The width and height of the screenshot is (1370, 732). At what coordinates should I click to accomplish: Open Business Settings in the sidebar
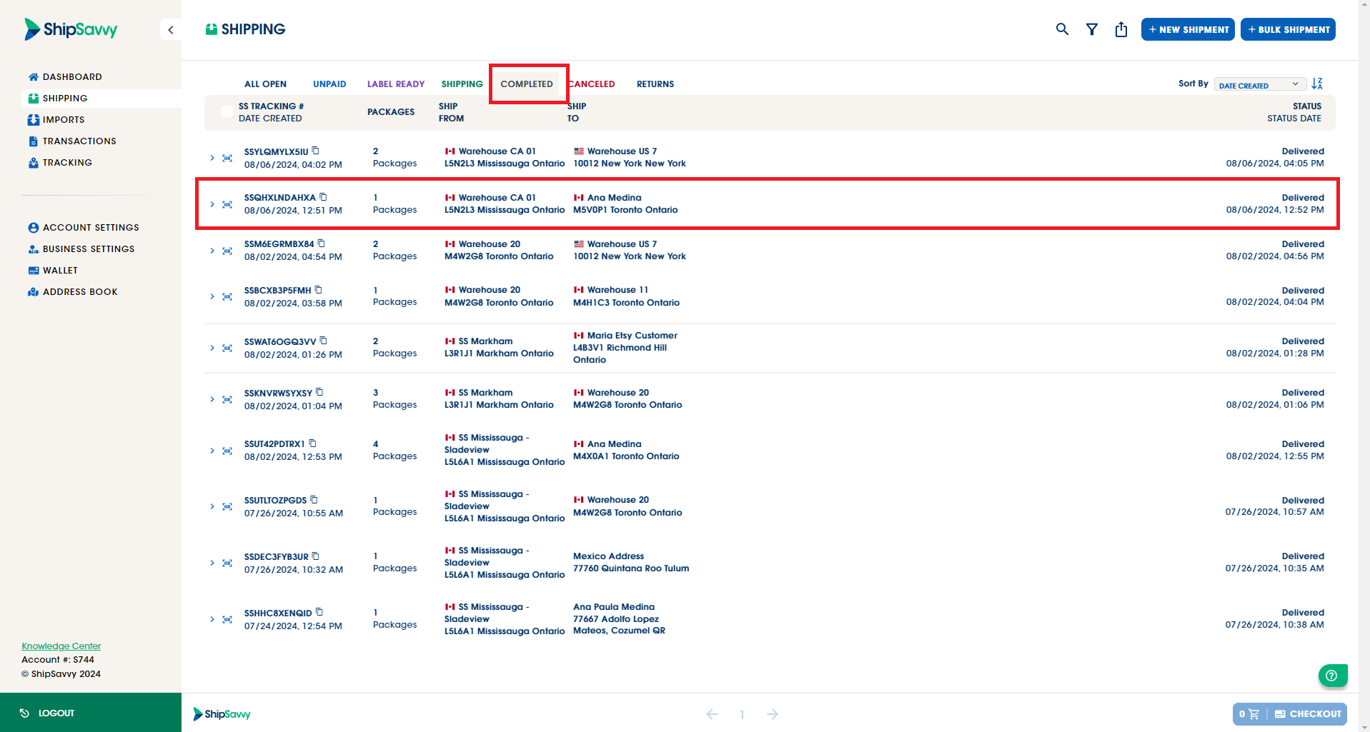coord(81,249)
